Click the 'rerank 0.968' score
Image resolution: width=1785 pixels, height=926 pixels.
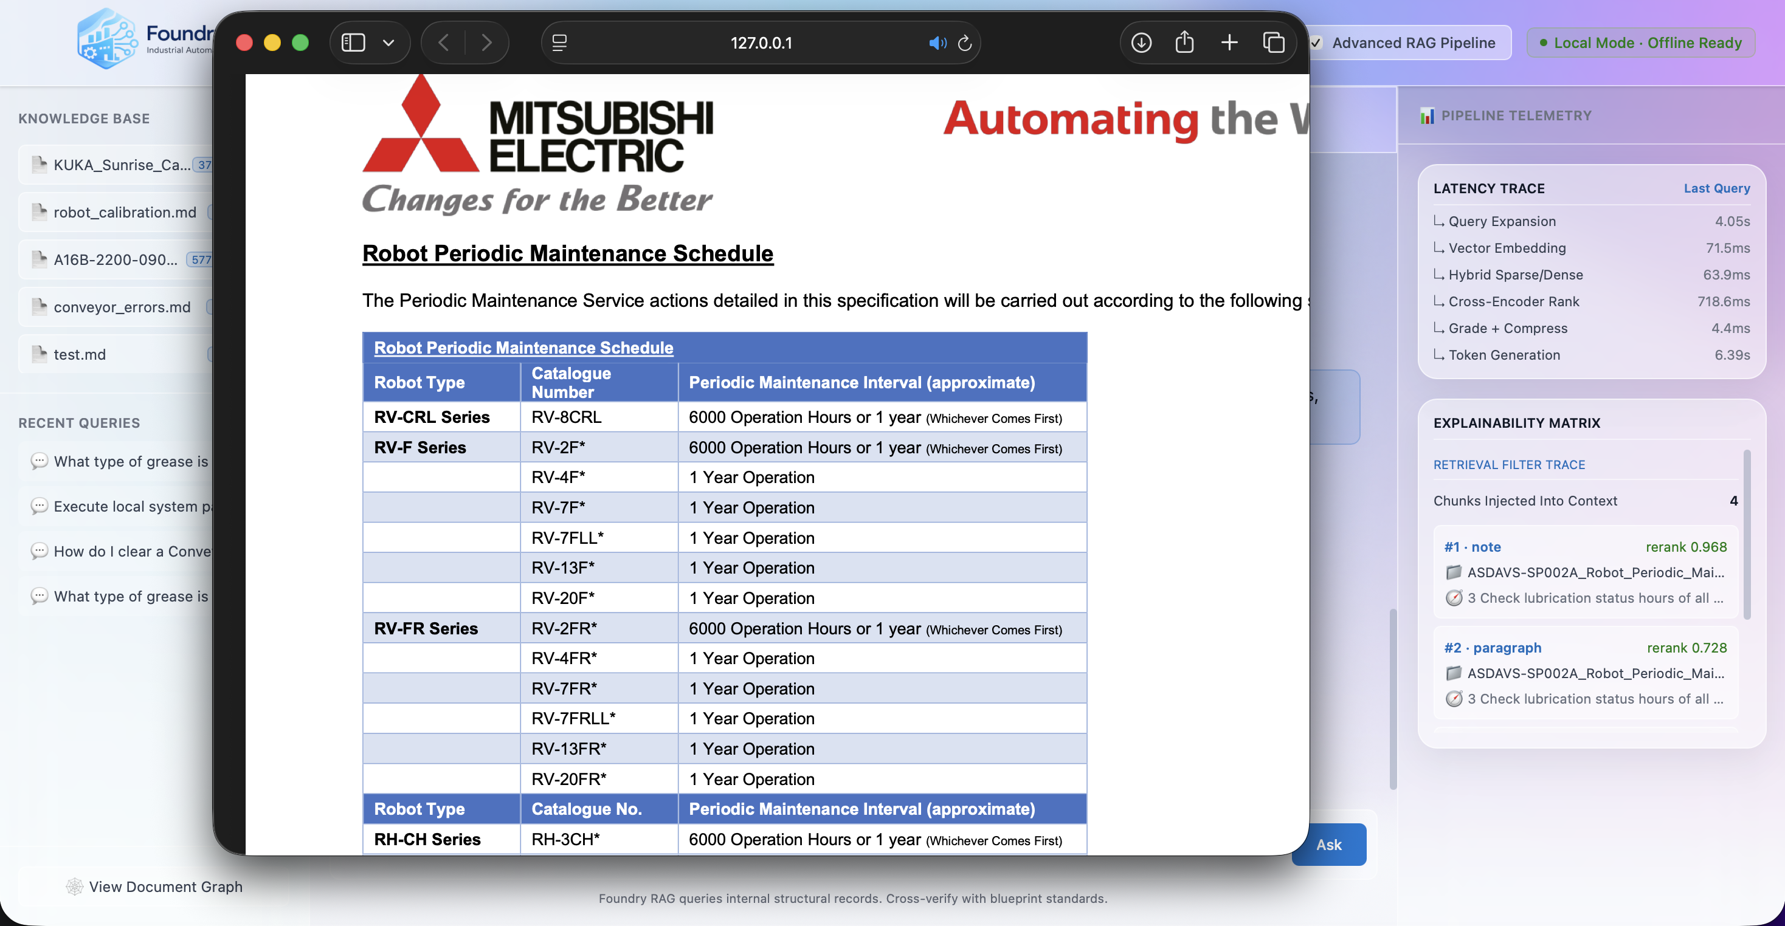tap(1686, 547)
